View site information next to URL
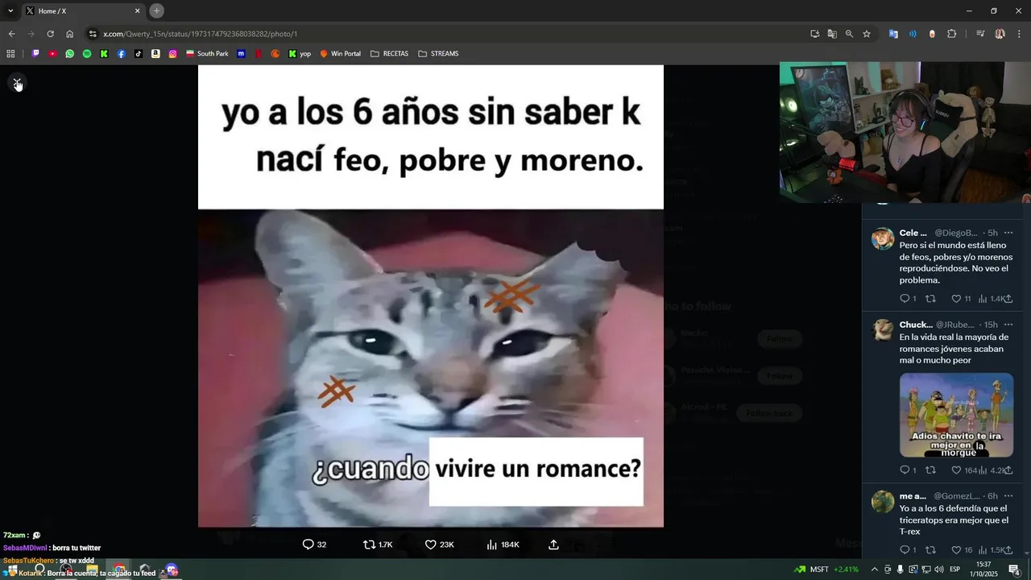Screen dimensions: 1031x580 point(93,34)
